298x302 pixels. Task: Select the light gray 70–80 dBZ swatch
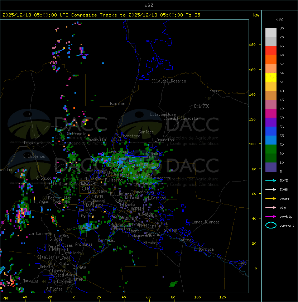tap(271, 33)
